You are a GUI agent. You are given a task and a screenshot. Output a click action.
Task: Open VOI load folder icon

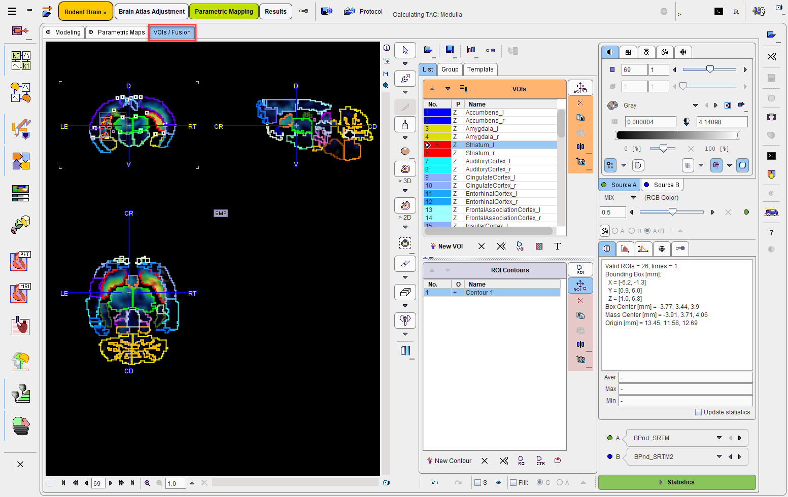click(428, 50)
